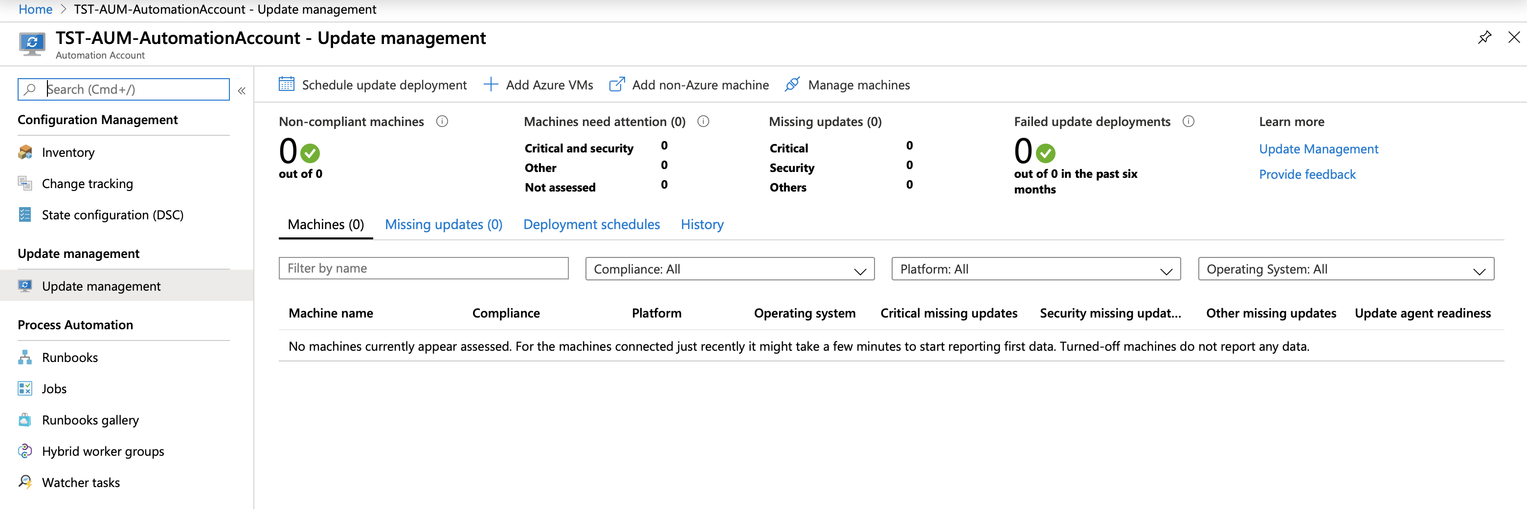
Task: Switch to the Missing updates (0) tab
Action: (x=444, y=225)
